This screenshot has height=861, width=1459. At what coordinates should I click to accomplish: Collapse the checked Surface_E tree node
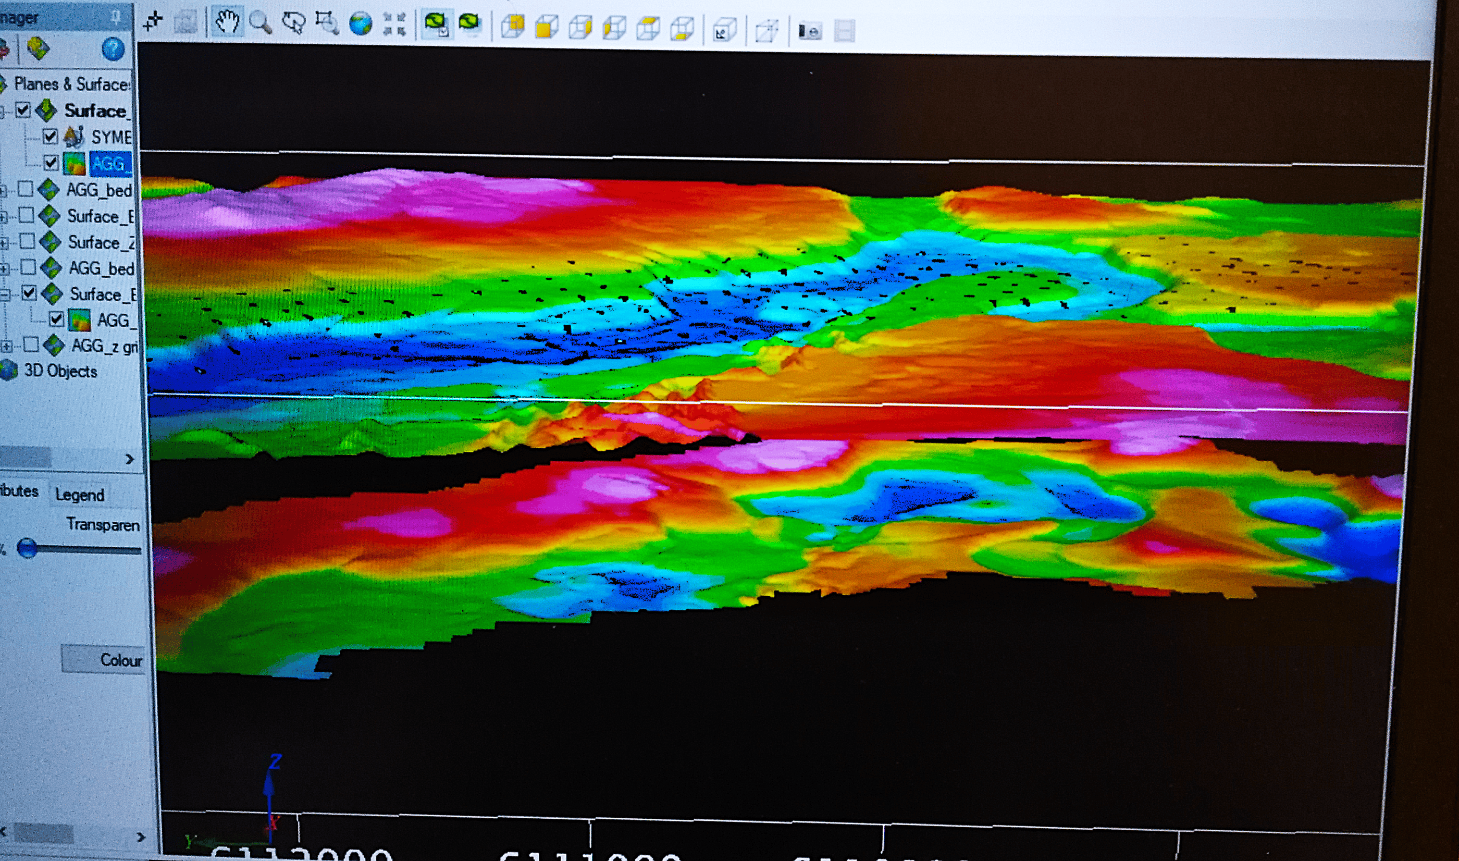tap(5, 295)
